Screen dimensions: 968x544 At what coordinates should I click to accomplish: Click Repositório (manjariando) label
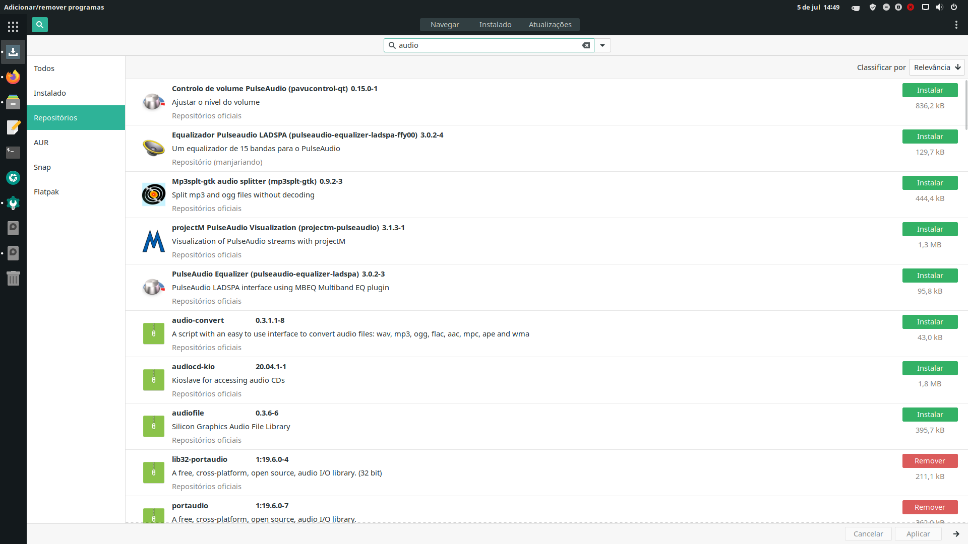(x=217, y=162)
